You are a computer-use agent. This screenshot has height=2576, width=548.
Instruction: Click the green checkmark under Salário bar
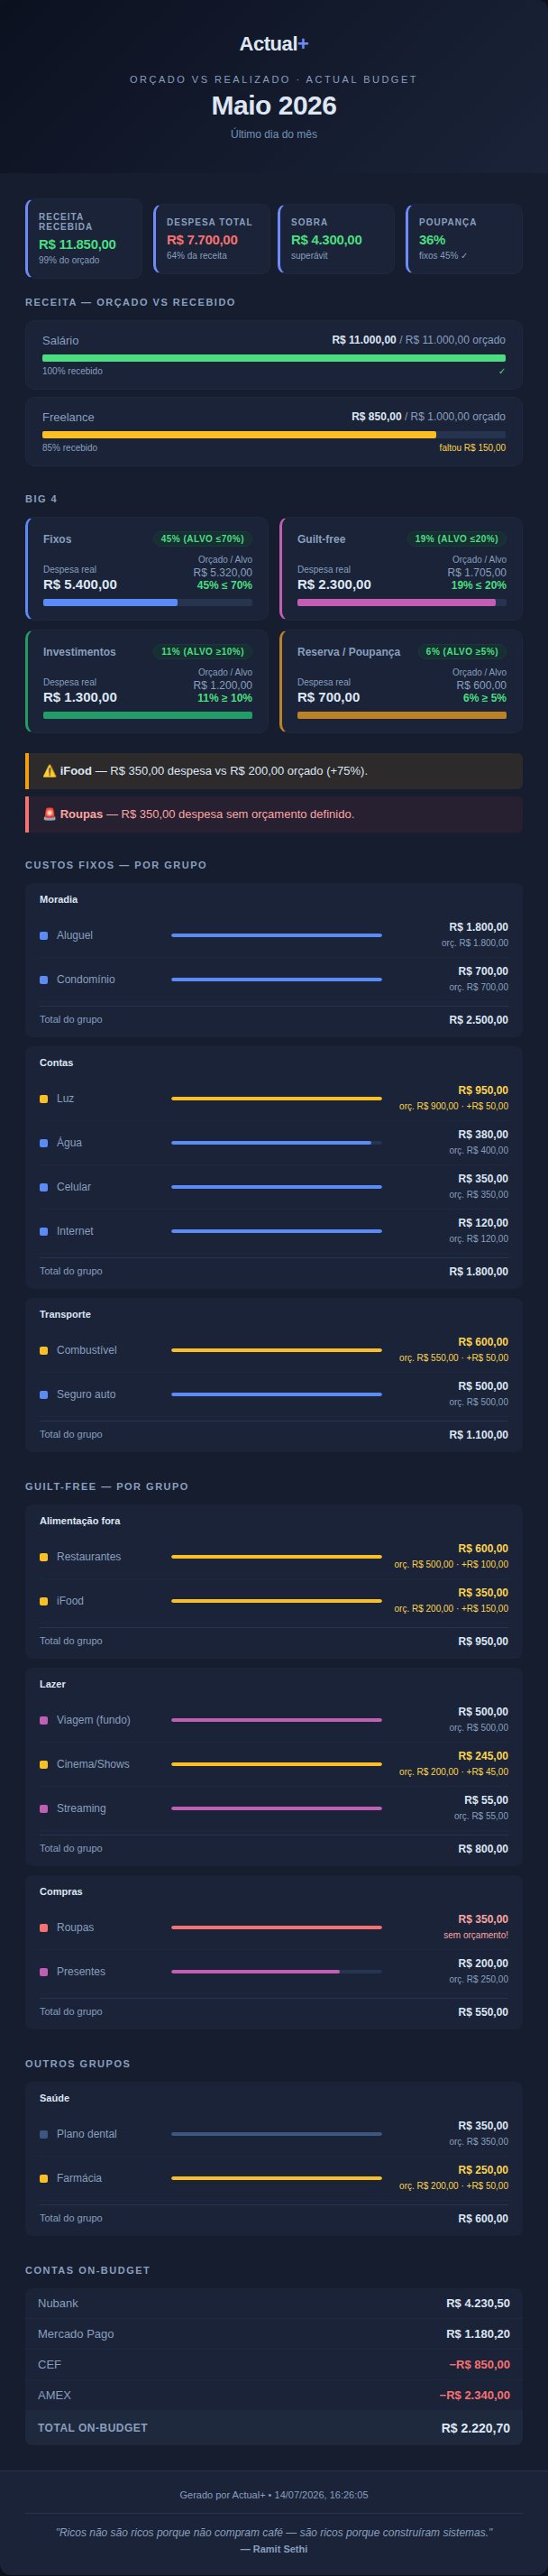coord(502,371)
